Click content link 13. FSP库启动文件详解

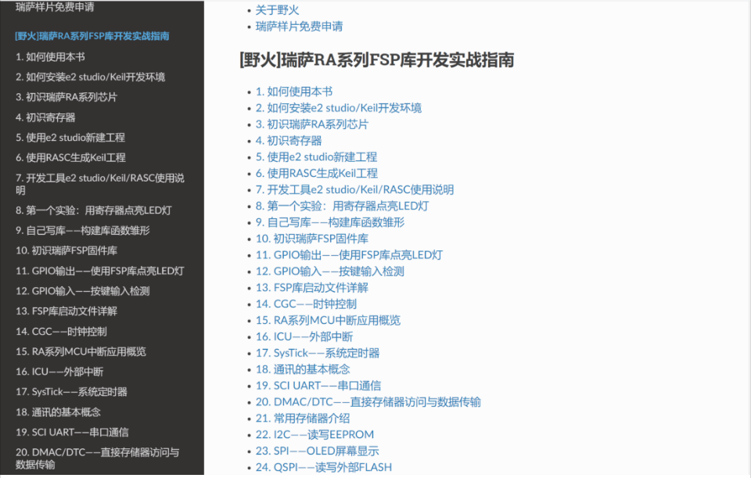[x=312, y=287]
